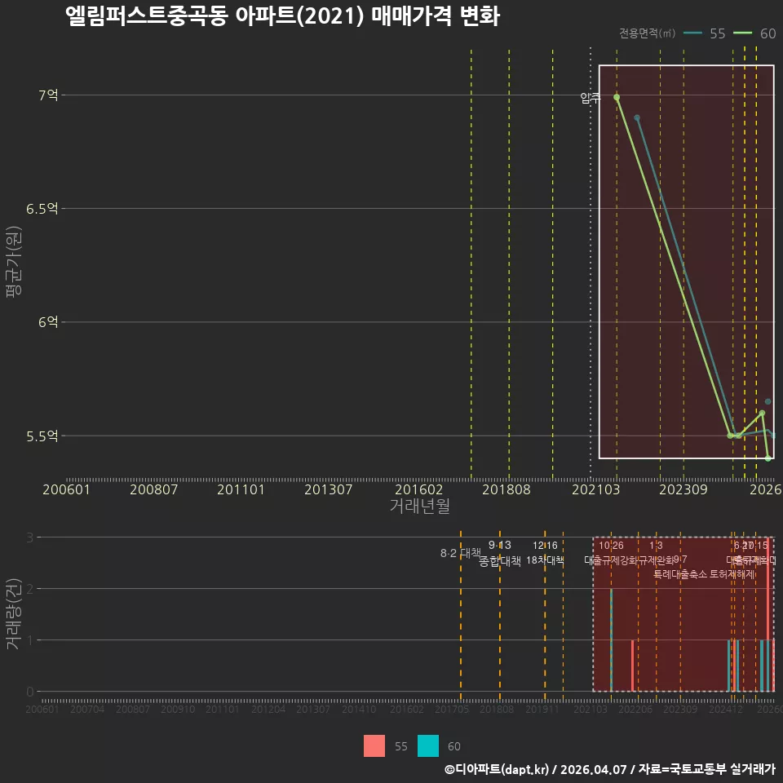Click the 6.5억 y-axis label
Screen dimensions: 783x783
(42, 208)
